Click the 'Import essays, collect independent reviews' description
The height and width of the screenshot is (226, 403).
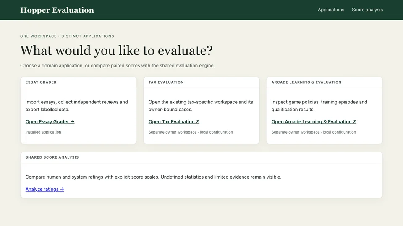pos(76,105)
